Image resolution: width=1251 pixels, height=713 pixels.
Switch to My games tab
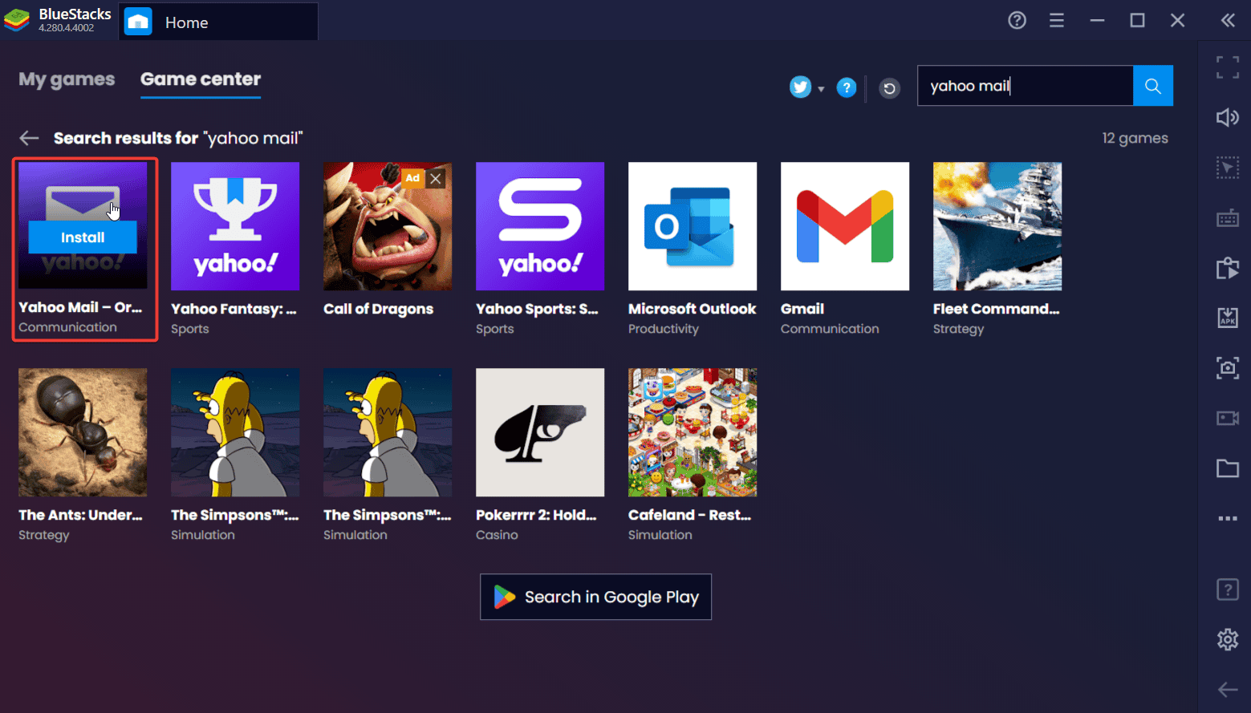[67, 79]
